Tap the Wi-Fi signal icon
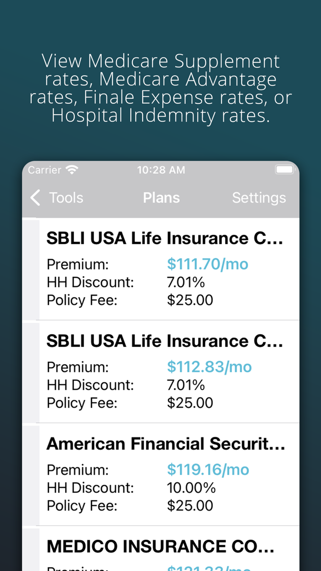 tap(72, 170)
